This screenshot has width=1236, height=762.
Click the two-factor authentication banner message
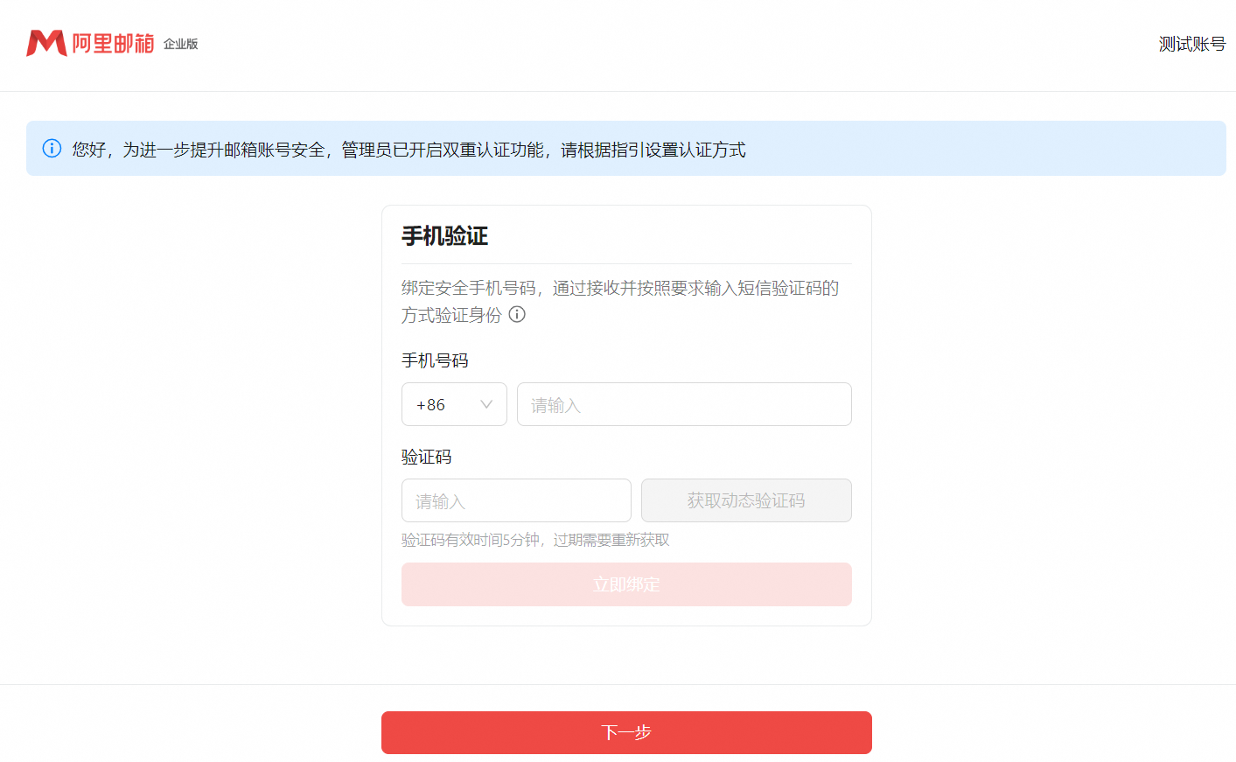(x=409, y=150)
